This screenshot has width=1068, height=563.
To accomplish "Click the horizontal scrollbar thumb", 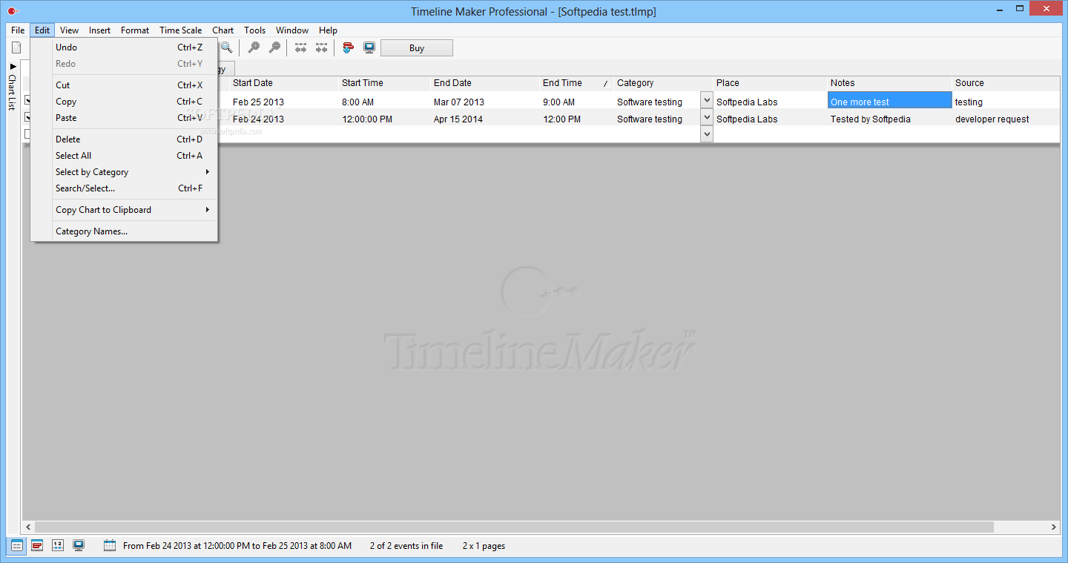I will click(x=514, y=527).
